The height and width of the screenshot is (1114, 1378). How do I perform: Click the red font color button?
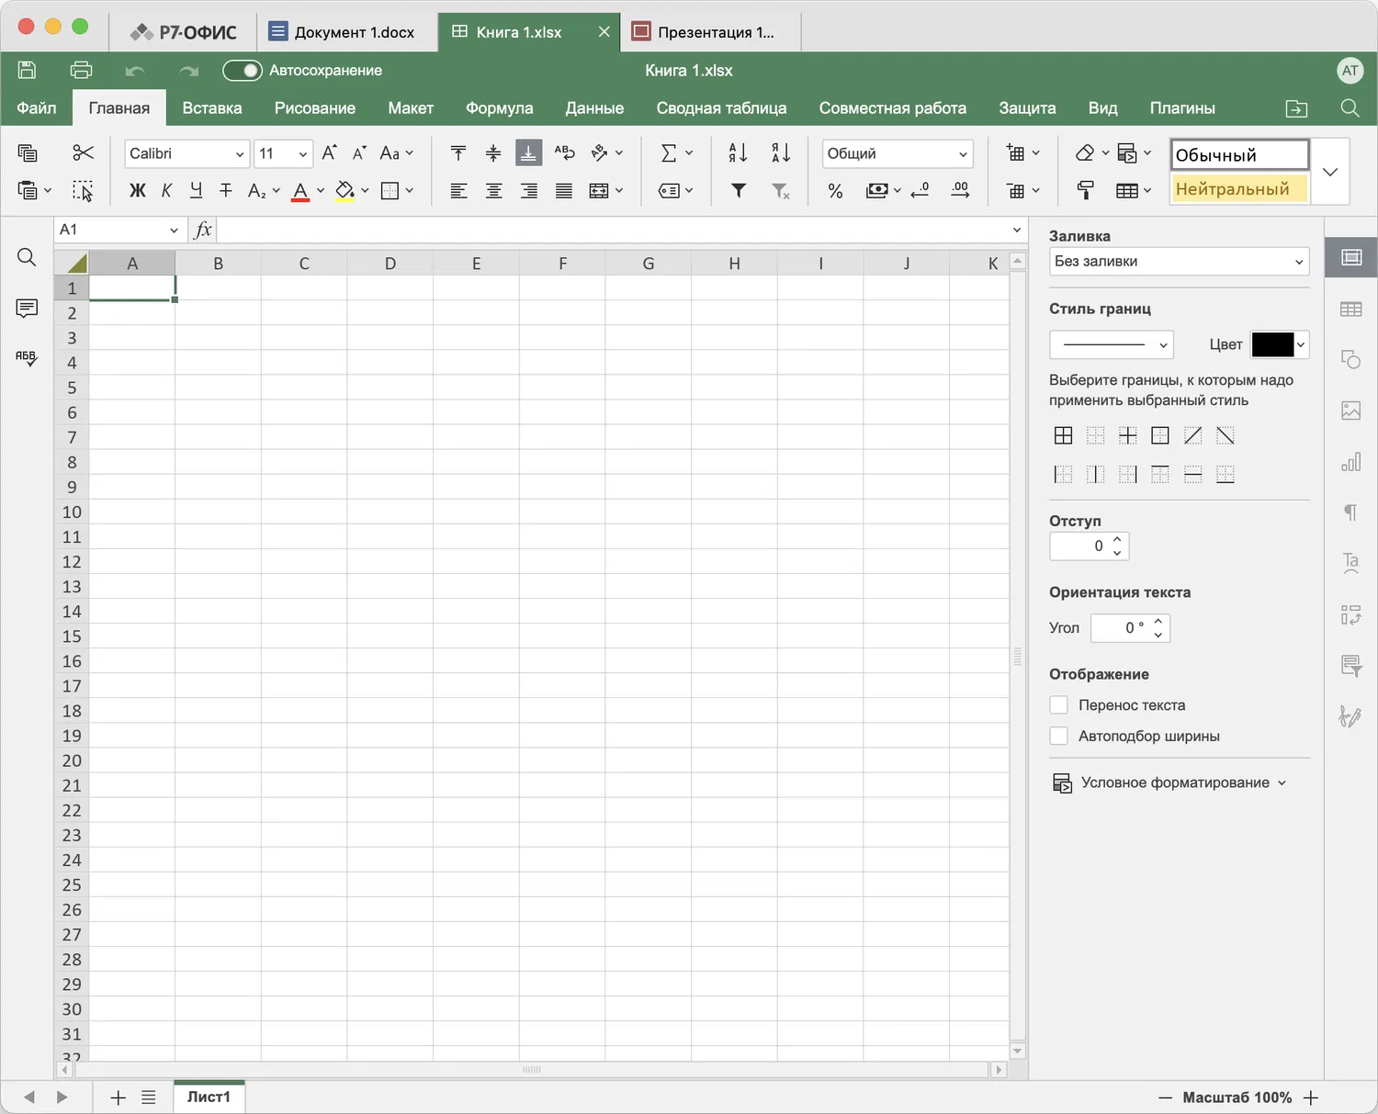300,191
